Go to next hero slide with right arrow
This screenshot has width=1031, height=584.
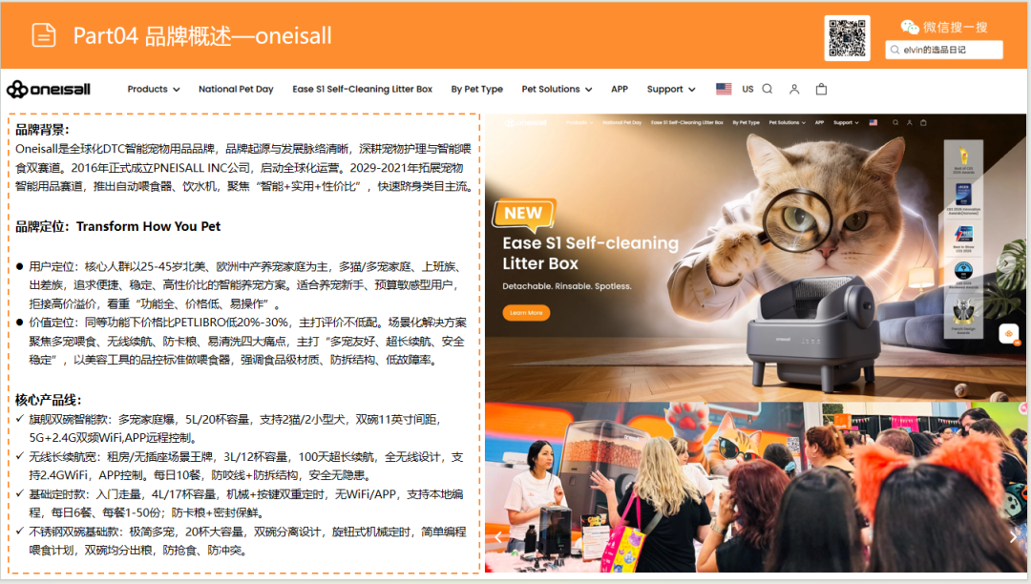[1008, 262]
